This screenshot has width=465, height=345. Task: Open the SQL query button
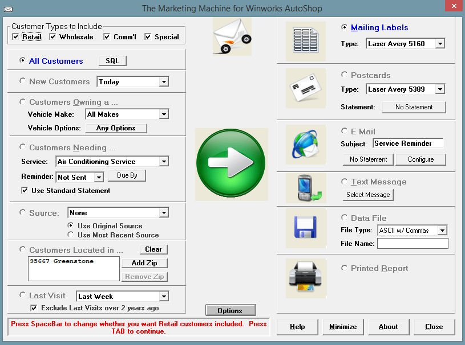[x=112, y=61]
